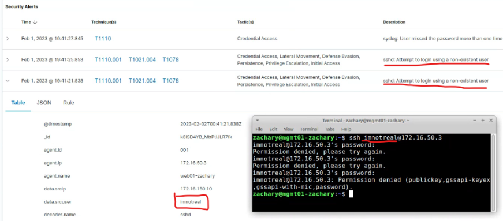Select the Credential Access tactic in first row
This screenshot has height=221, width=503.
(257, 39)
